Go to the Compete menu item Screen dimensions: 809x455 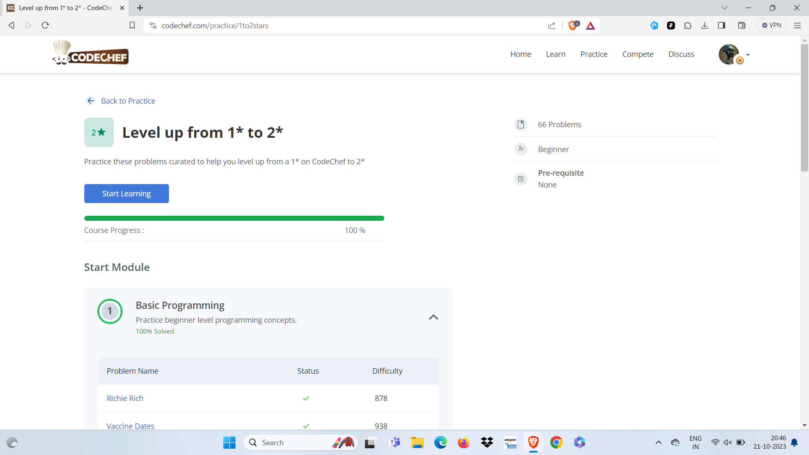pos(638,54)
